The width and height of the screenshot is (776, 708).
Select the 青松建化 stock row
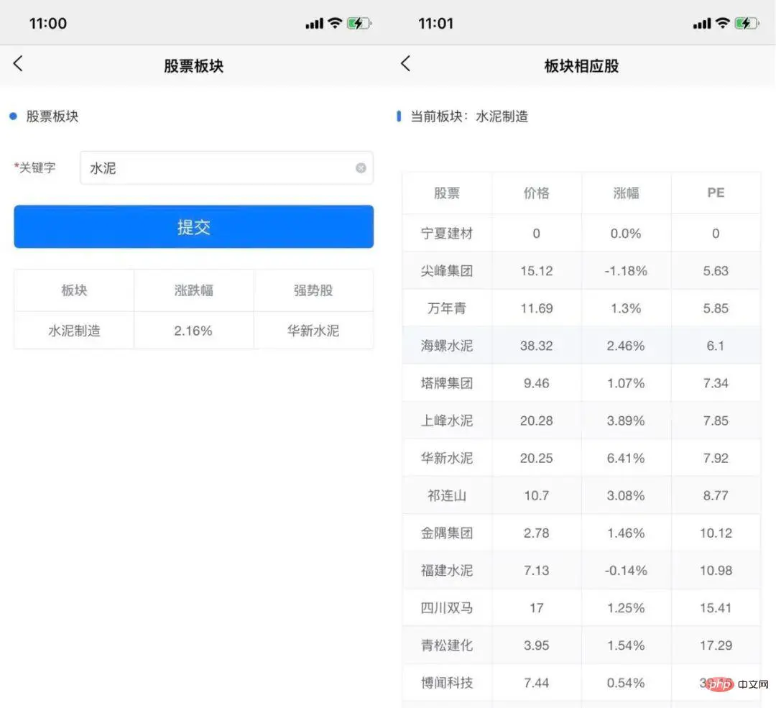[x=581, y=645]
